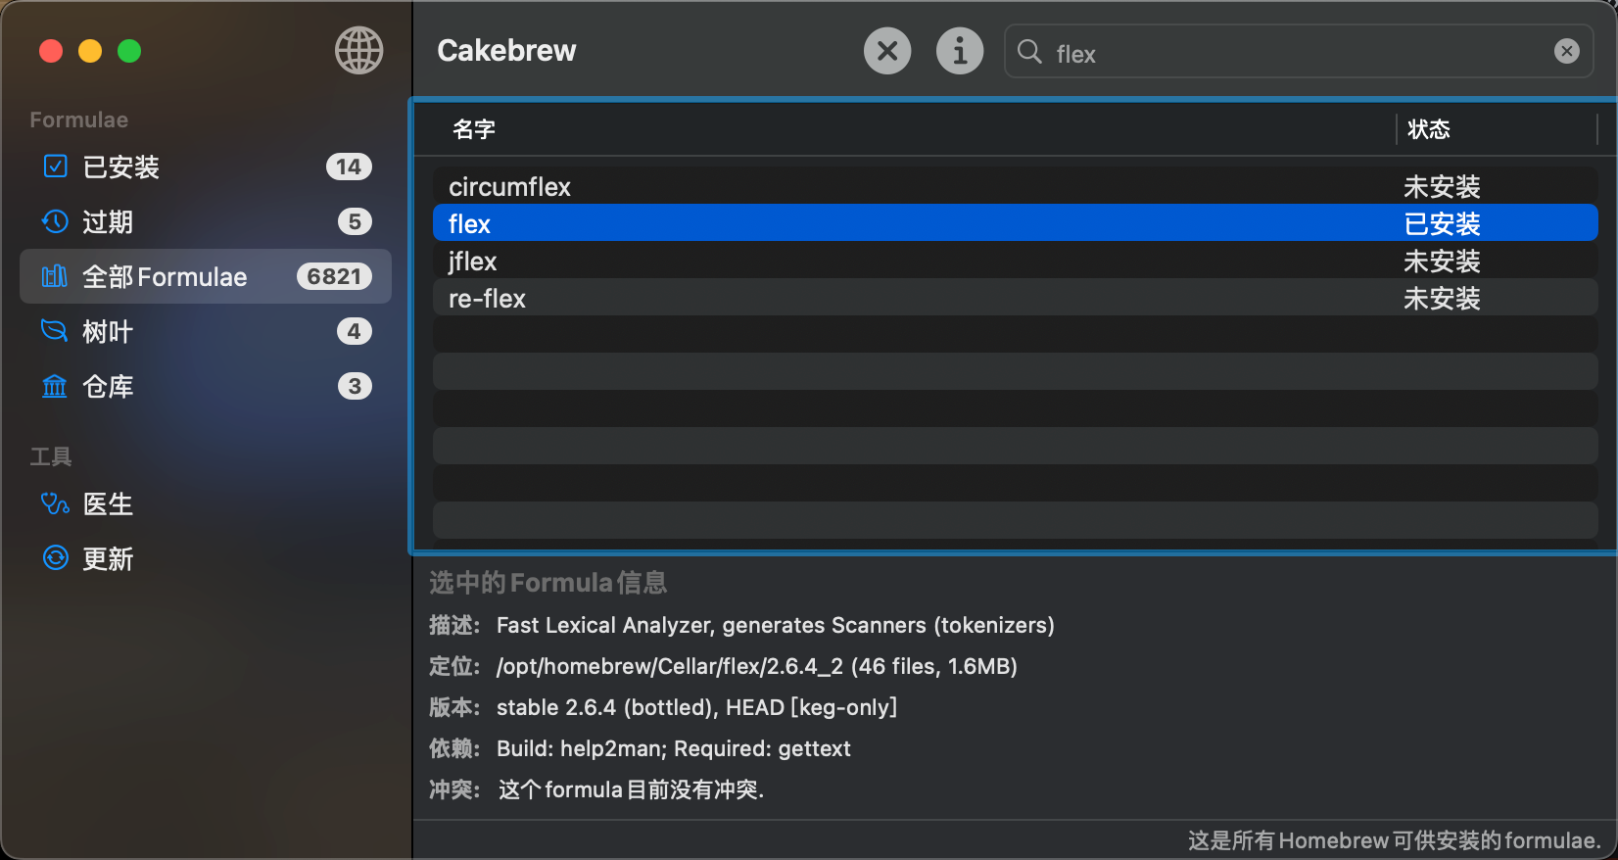Click the 选中的Formula信息 heading

[548, 583]
